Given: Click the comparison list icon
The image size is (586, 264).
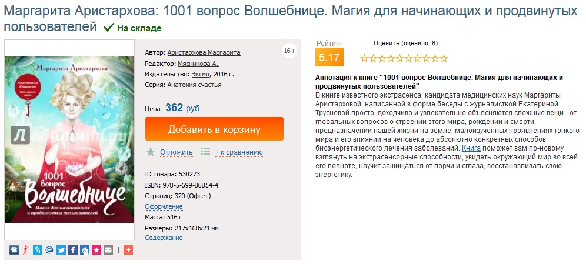Looking at the screenshot, I should (205, 152).
